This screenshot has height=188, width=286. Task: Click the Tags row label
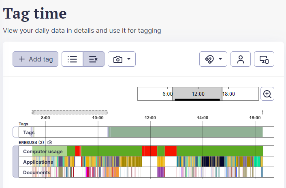coord(29,132)
